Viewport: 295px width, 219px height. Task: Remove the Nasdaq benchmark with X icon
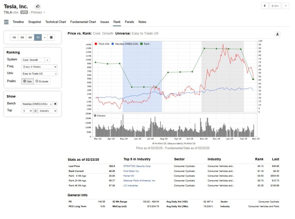pos(55,104)
